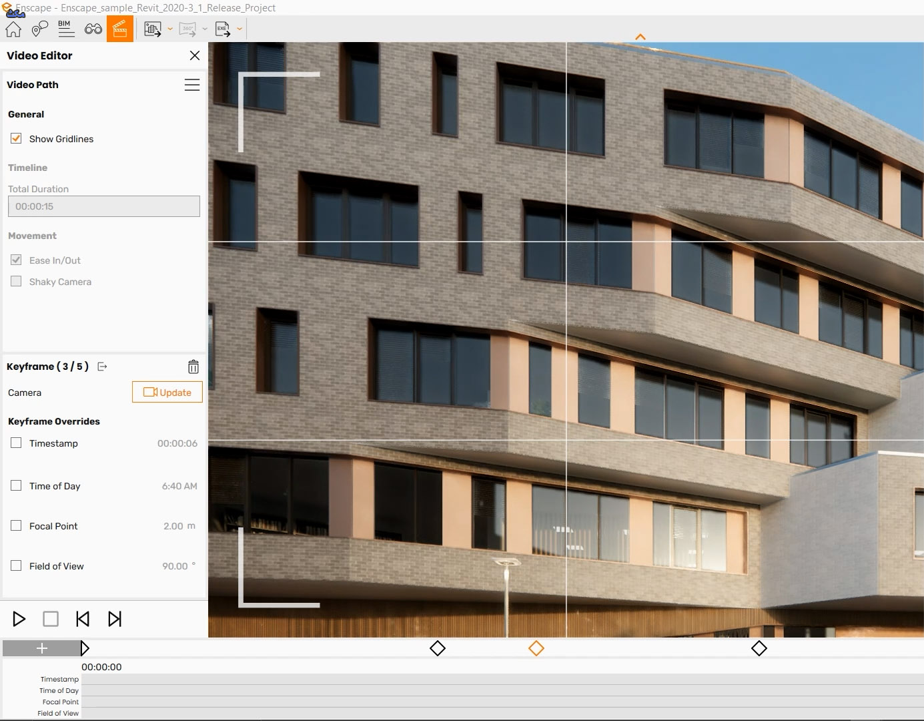Click the Home icon in the toolbar
Screen dimensions: 924x721
point(13,29)
